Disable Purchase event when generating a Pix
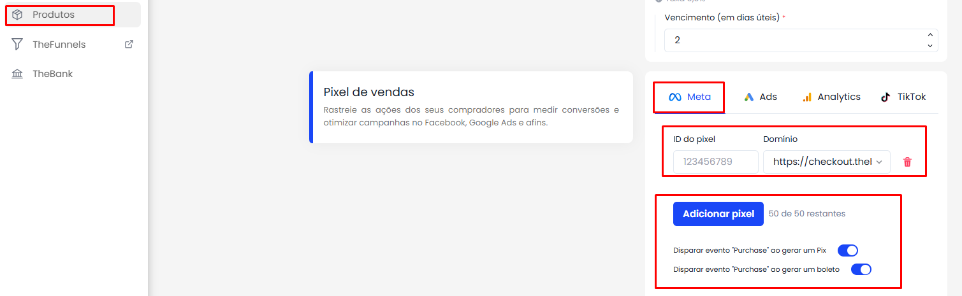 pos(848,251)
